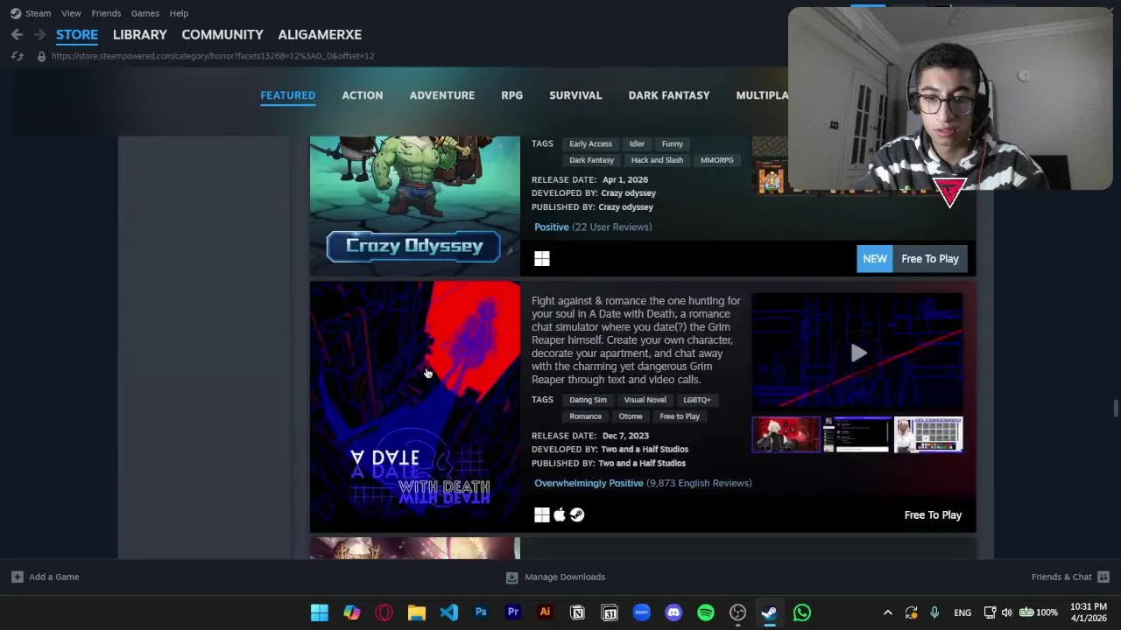Select the ACTION category tab
Viewport: 1121px width, 630px height.
click(x=363, y=95)
